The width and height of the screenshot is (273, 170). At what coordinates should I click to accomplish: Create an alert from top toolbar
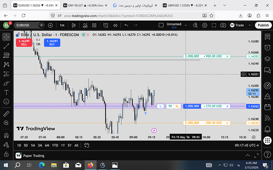tap(106, 25)
